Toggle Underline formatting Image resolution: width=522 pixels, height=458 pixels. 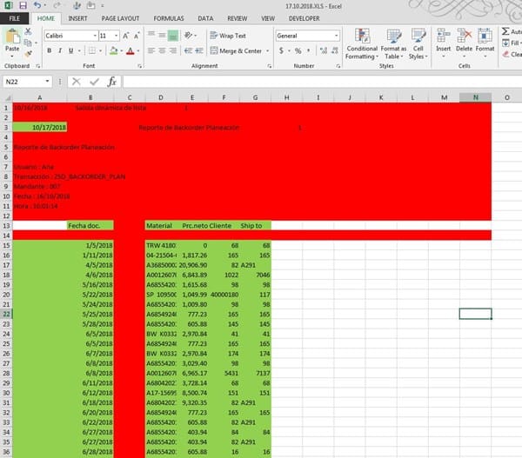tap(71, 50)
